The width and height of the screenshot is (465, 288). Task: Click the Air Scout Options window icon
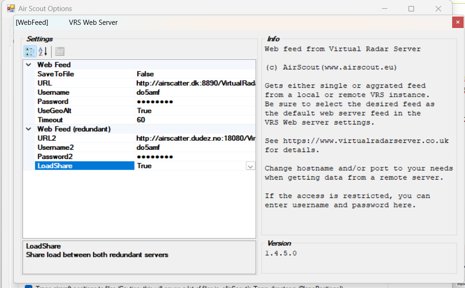pos(11,8)
